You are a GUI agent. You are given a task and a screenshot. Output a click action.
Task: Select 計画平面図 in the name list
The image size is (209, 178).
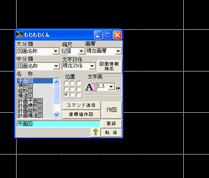(x=30, y=101)
